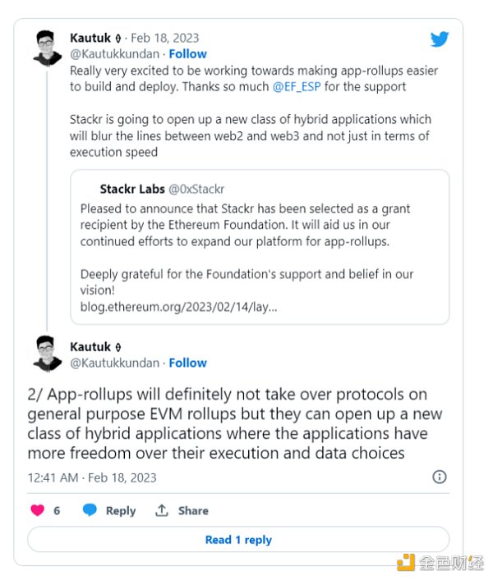
Task: Open the @Kautukkundan handle in top tweet
Action: coord(115,54)
